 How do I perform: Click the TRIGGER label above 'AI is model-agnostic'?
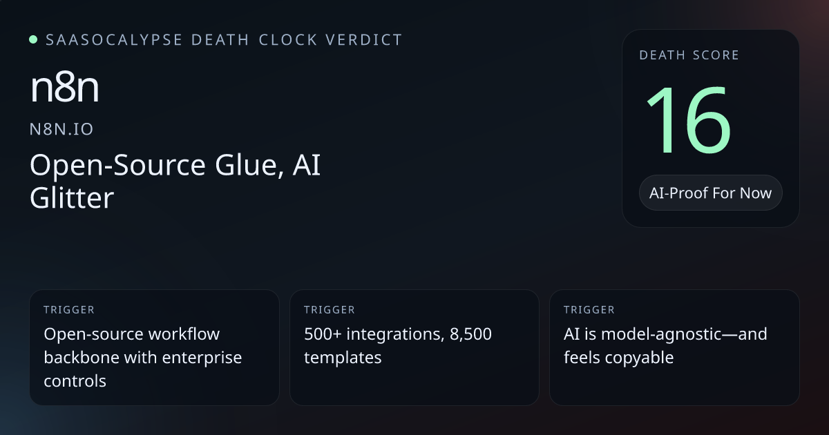click(589, 310)
